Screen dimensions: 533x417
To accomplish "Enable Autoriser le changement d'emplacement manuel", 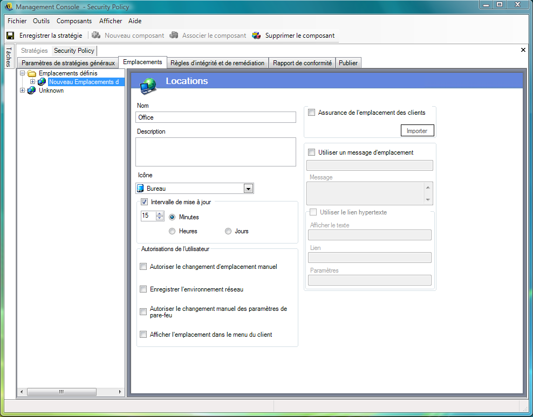I will point(143,267).
